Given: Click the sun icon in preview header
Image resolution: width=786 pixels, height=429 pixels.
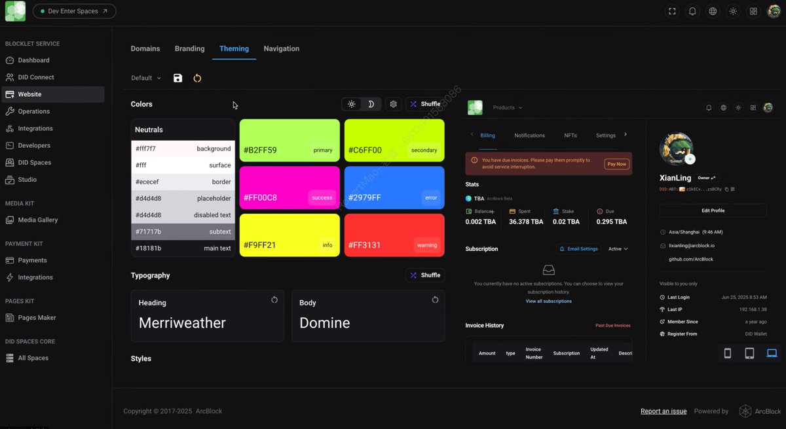Looking at the screenshot, I should pos(739,108).
